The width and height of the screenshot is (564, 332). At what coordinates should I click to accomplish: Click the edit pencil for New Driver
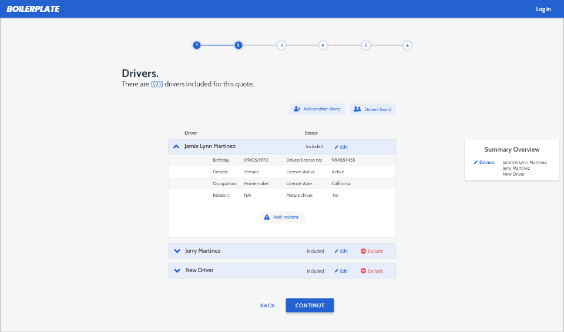pos(337,271)
